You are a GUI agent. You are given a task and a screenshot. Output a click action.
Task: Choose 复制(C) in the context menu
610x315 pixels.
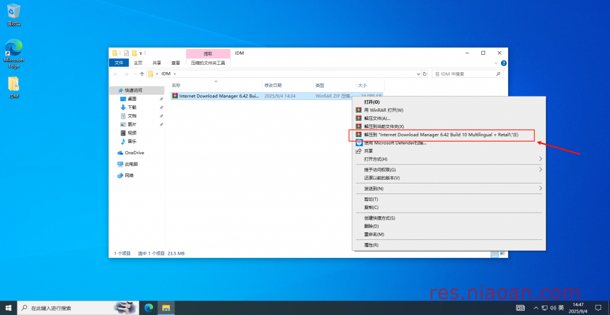pos(449,207)
